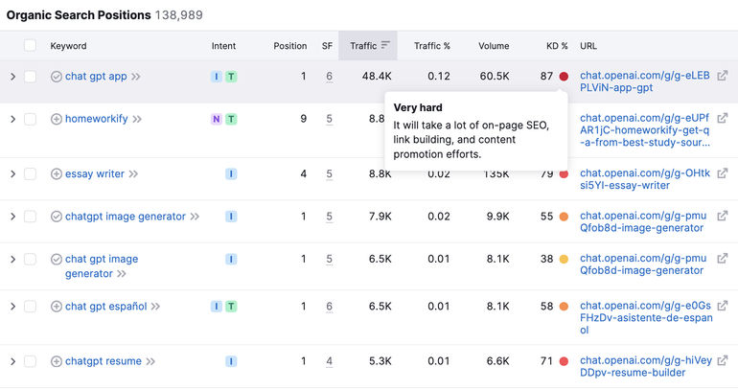Open external link icon for resume-builder URL

[x=722, y=361]
